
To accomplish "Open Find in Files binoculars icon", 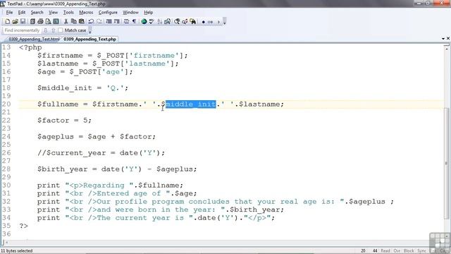I will (192, 22).
